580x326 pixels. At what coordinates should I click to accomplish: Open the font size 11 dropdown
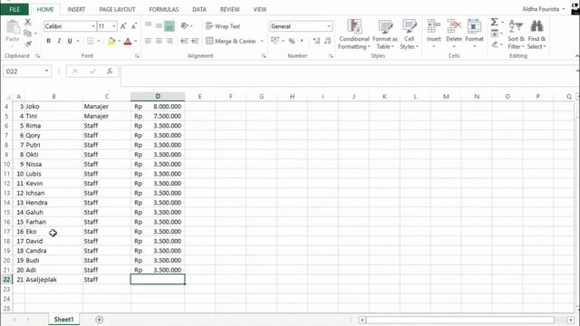point(114,26)
